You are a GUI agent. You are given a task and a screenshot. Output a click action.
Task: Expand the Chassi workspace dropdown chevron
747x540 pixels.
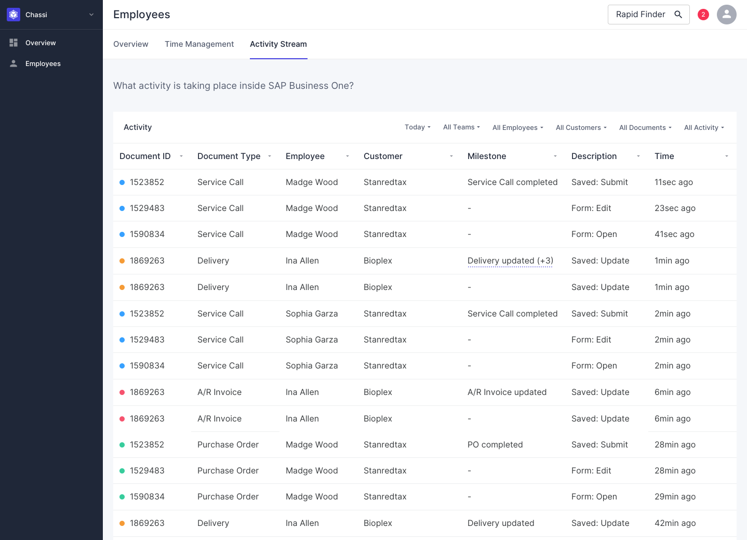click(x=91, y=15)
